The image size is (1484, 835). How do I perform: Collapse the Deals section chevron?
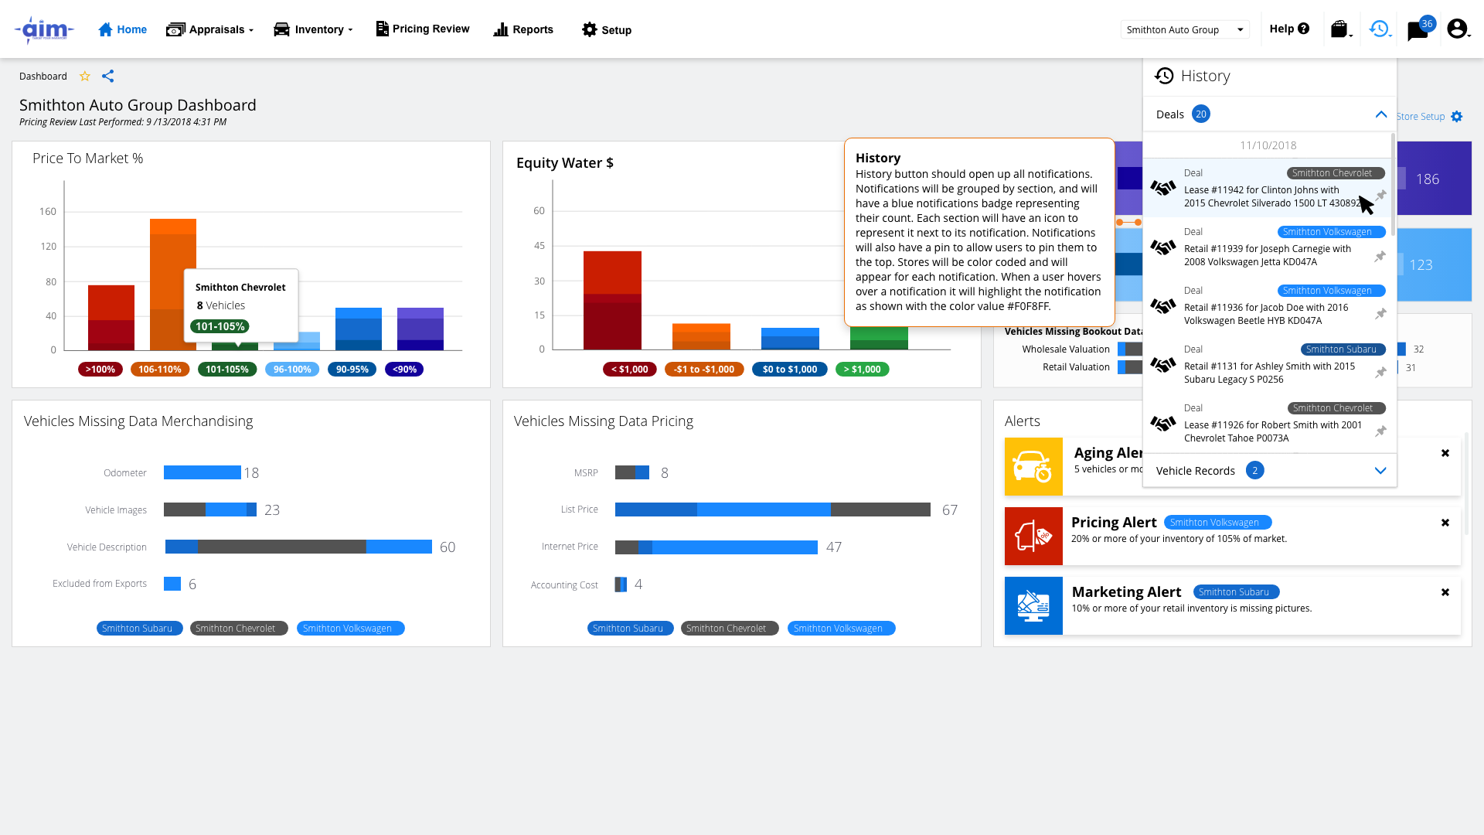pos(1380,114)
